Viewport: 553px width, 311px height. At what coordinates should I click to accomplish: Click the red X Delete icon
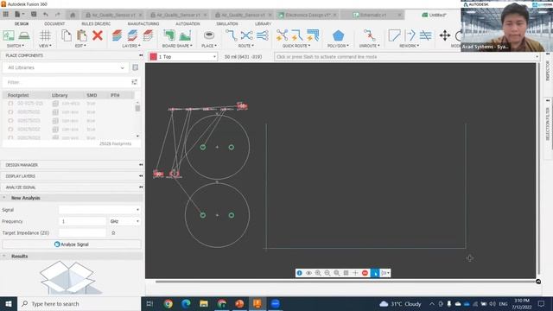[x=98, y=35]
